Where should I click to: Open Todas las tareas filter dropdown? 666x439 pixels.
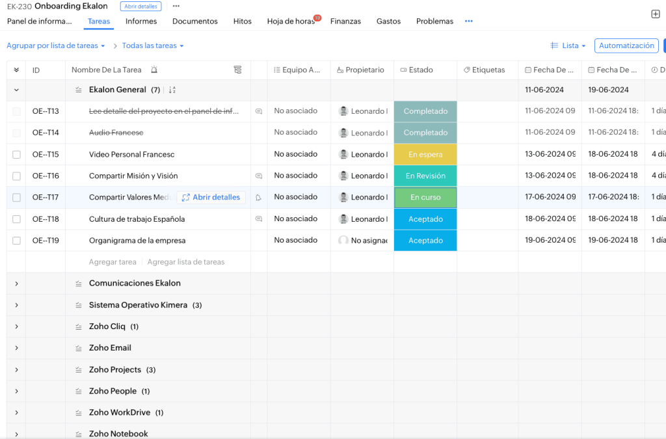(153, 46)
